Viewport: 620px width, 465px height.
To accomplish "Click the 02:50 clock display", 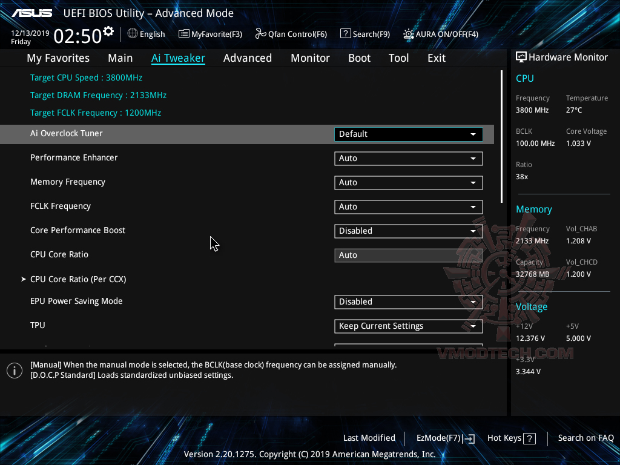I will [x=77, y=36].
